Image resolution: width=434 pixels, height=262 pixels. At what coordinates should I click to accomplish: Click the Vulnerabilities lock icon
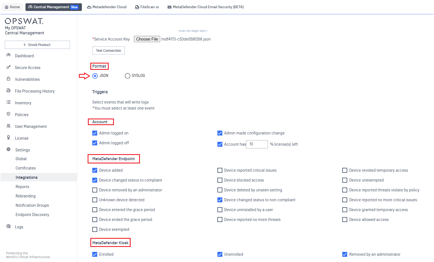[8, 79]
